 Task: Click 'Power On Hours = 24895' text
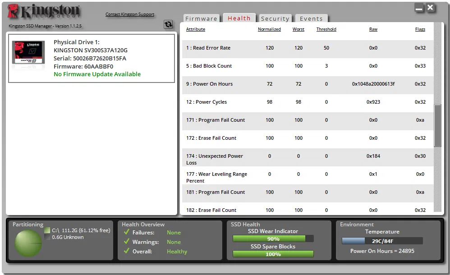pos(382,251)
